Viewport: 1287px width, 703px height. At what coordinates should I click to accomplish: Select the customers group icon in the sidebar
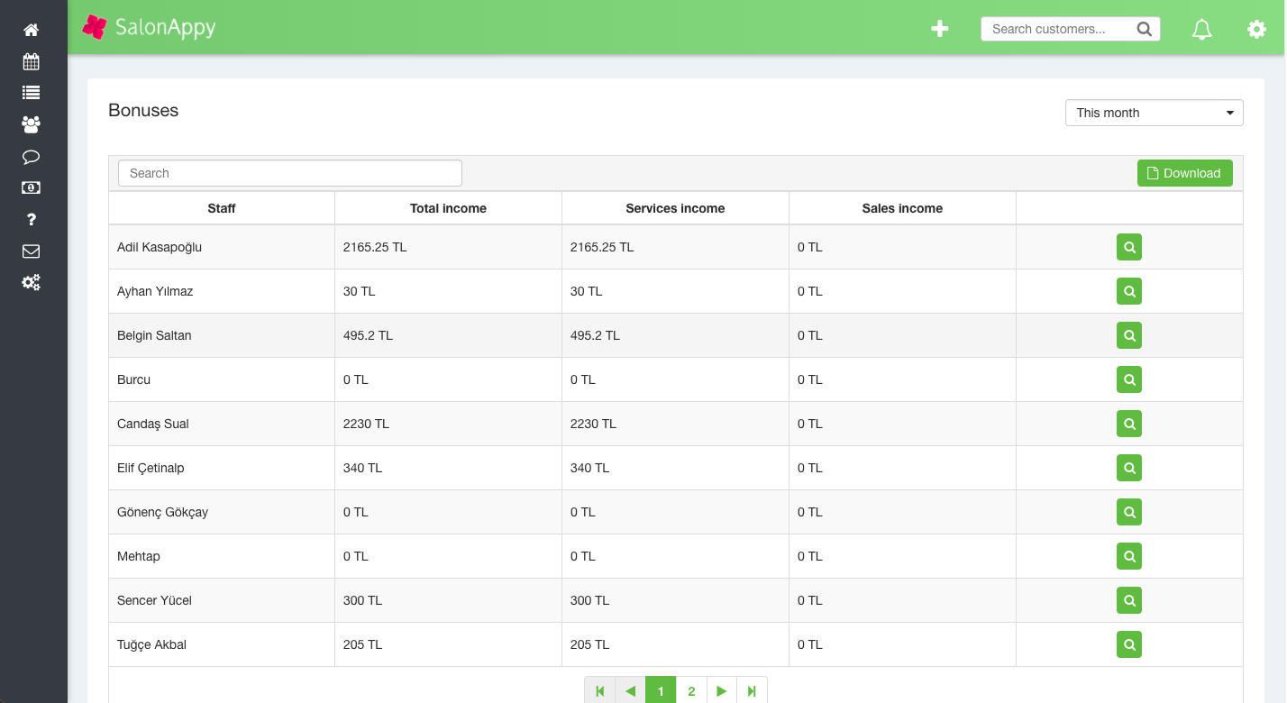pos(31,124)
